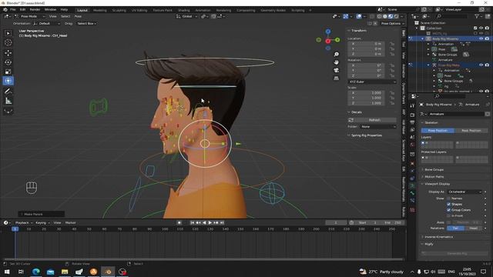Switch to the Sculpting workspace tab
The width and height of the screenshot is (493, 277).
coord(119,10)
